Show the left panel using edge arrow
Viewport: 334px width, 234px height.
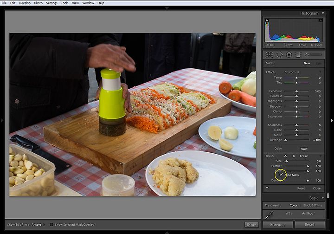coord(2,120)
